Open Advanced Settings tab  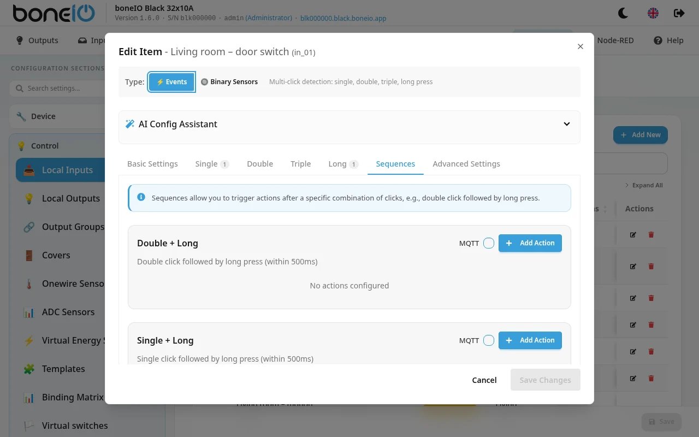466,164
